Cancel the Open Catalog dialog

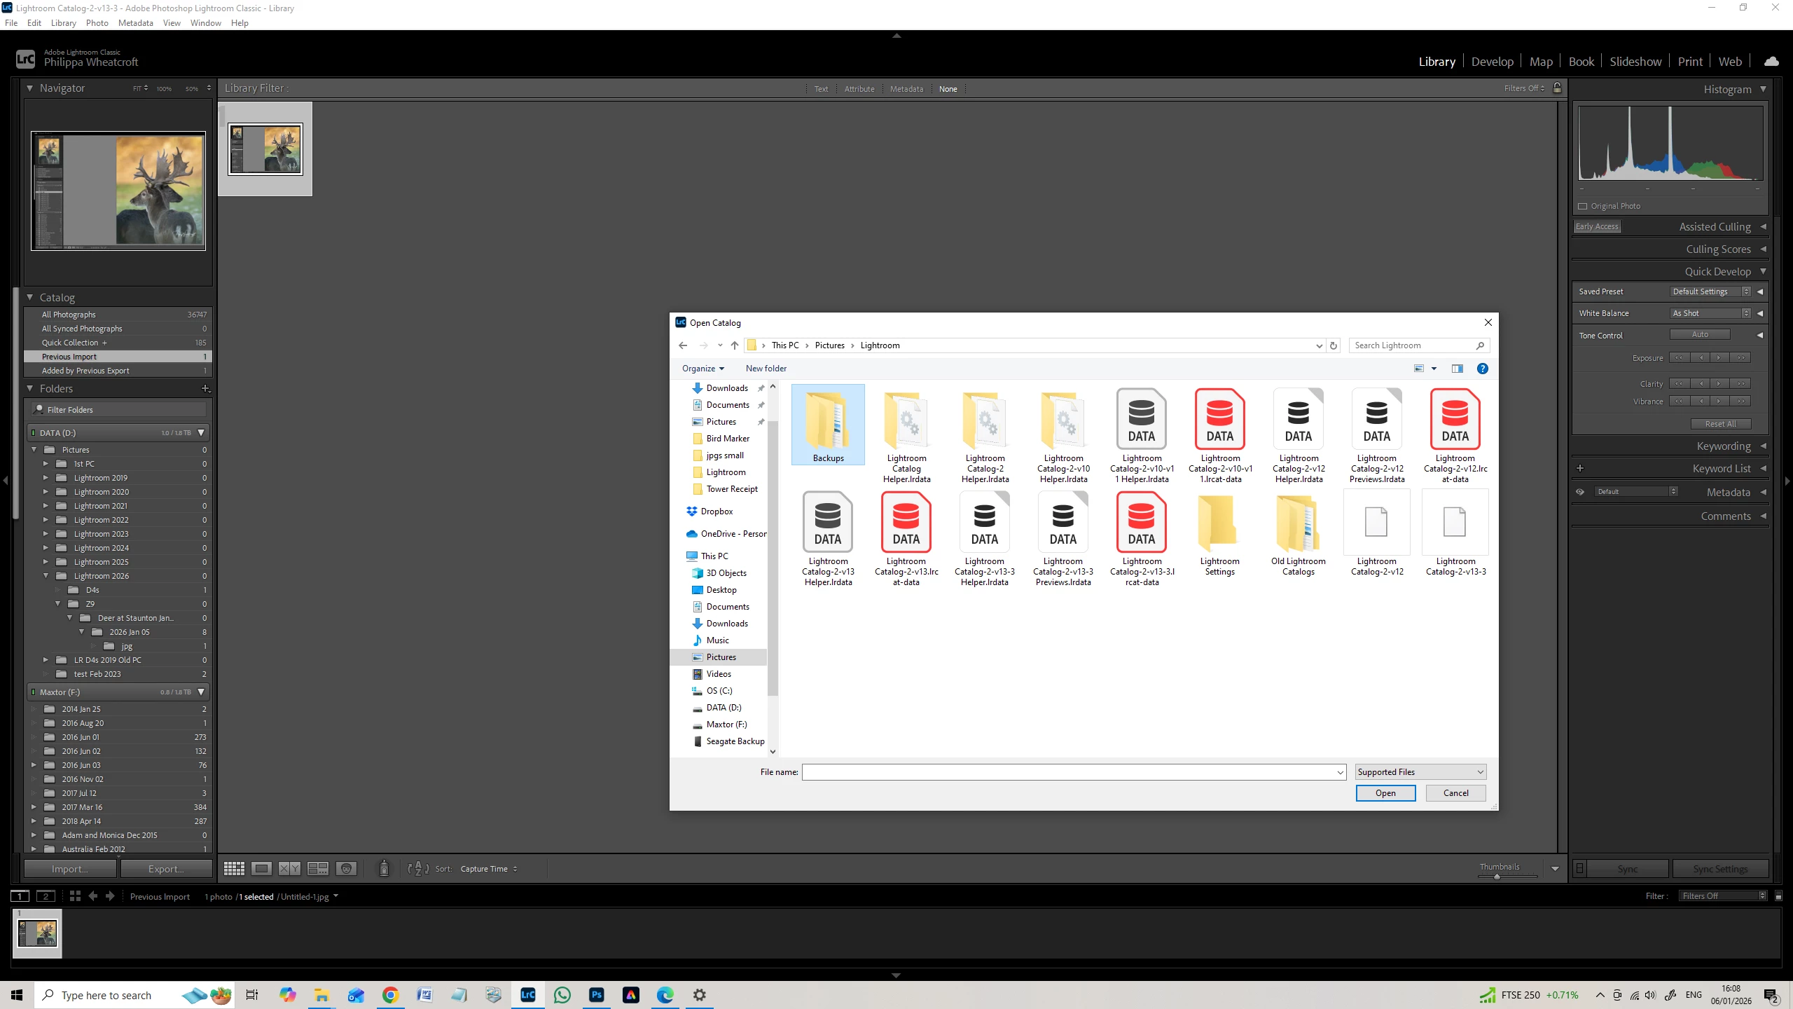pos(1456,793)
